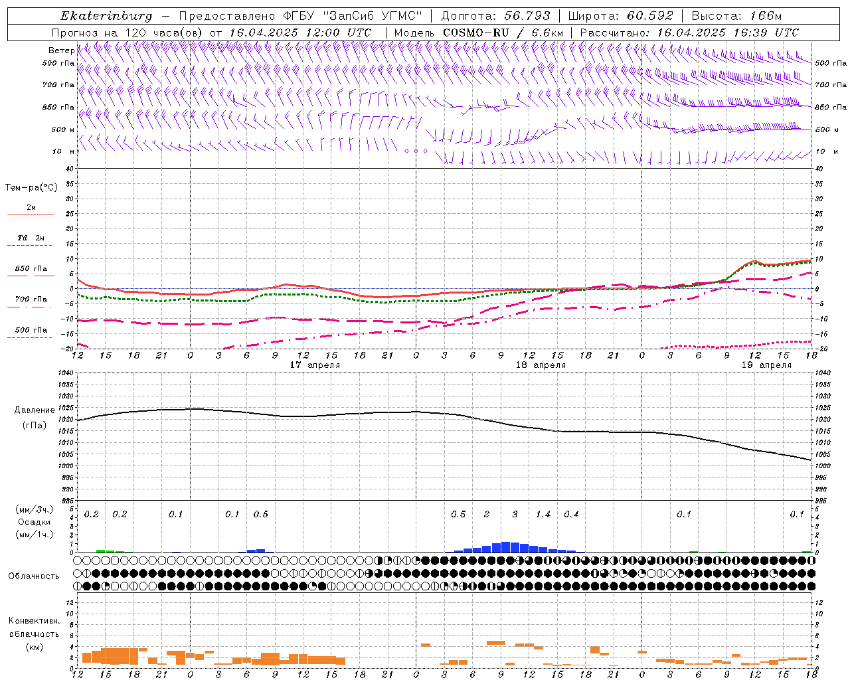Click the "Облачность" cloud cover label
The image size is (850, 680).
(x=34, y=576)
